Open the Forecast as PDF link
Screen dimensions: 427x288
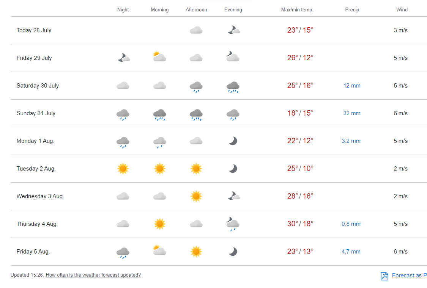[409, 275]
